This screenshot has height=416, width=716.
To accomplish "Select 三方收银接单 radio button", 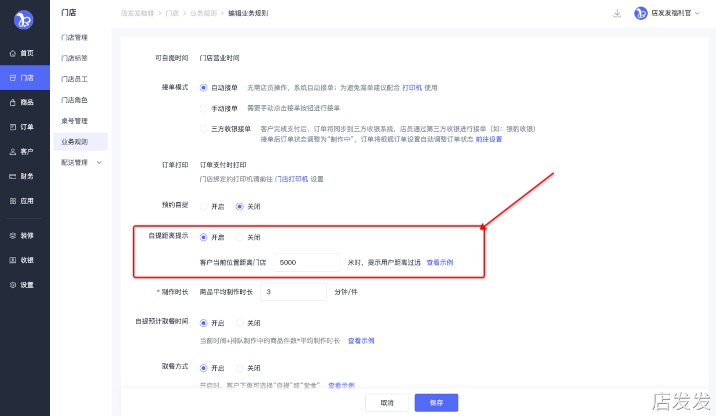I will [203, 129].
